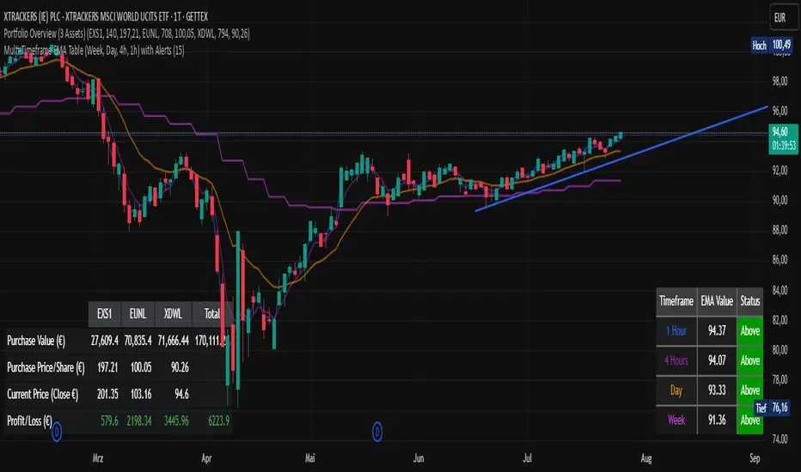Click the 96,00 price axis label
Image resolution: width=801 pixels, height=472 pixels.
[780, 111]
